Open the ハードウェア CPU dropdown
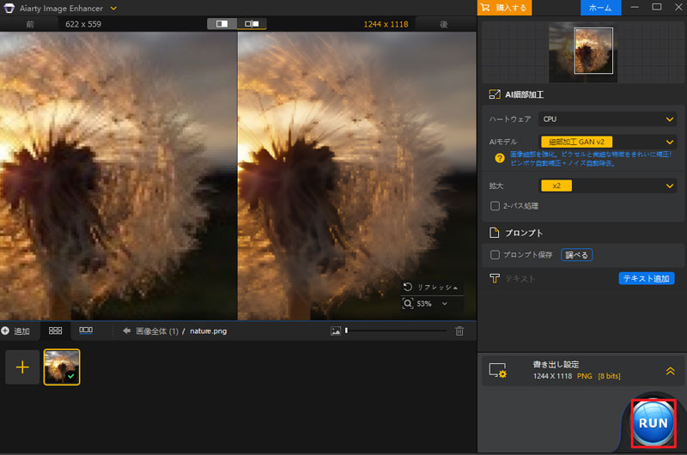The width and height of the screenshot is (687, 455). point(607,119)
